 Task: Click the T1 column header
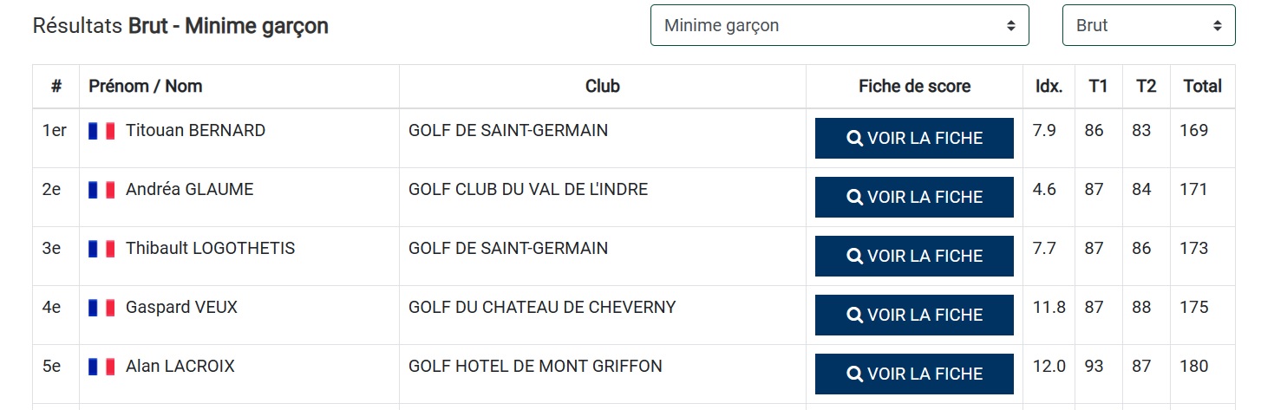(1098, 86)
